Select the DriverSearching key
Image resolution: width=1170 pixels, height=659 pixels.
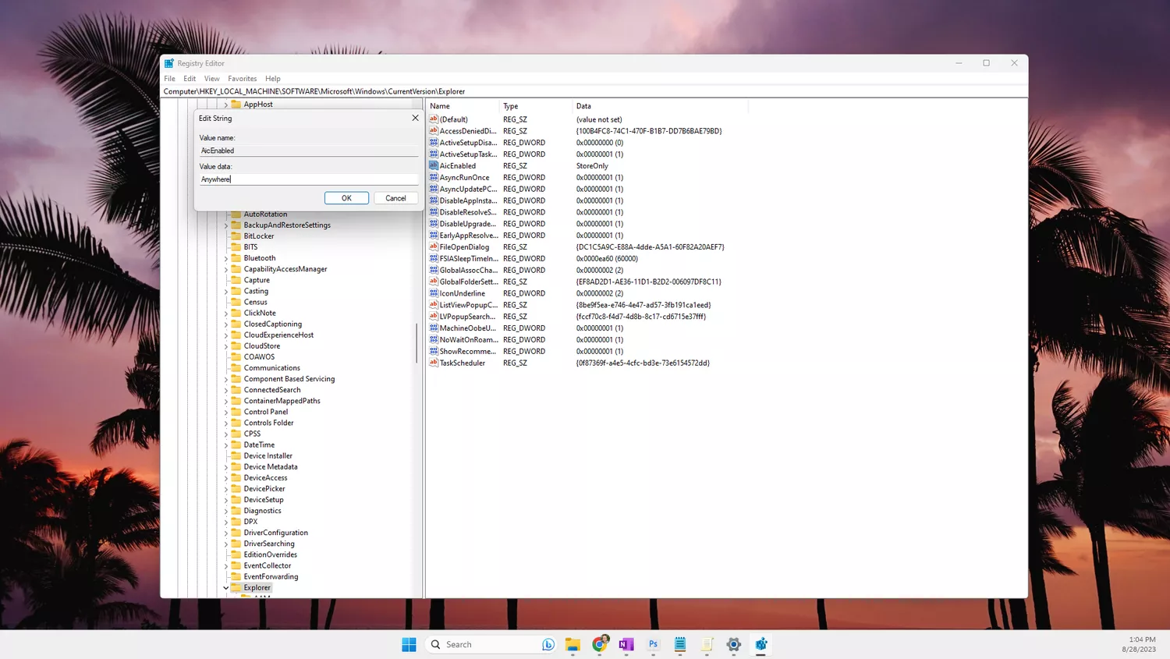(269, 544)
